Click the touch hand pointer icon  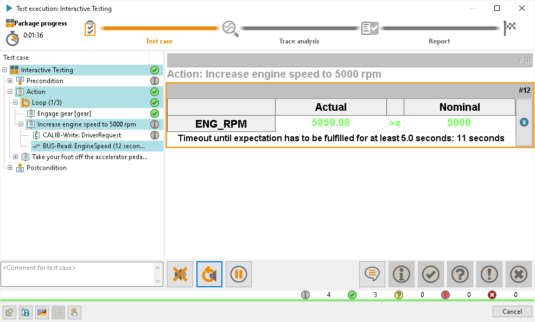click(x=75, y=312)
